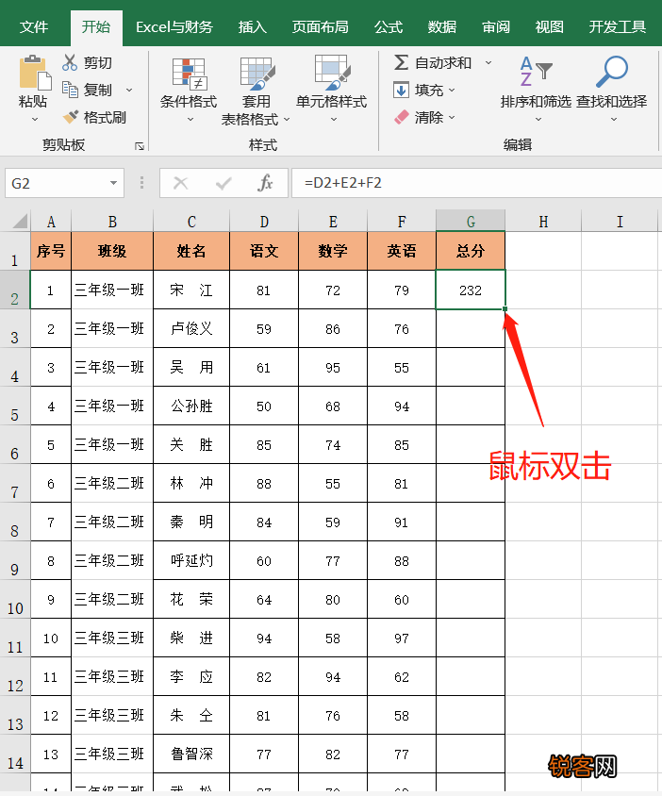Image resolution: width=662 pixels, height=796 pixels.
Task: Click the name cell 鲁智深
Action: pyautogui.click(x=191, y=754)
